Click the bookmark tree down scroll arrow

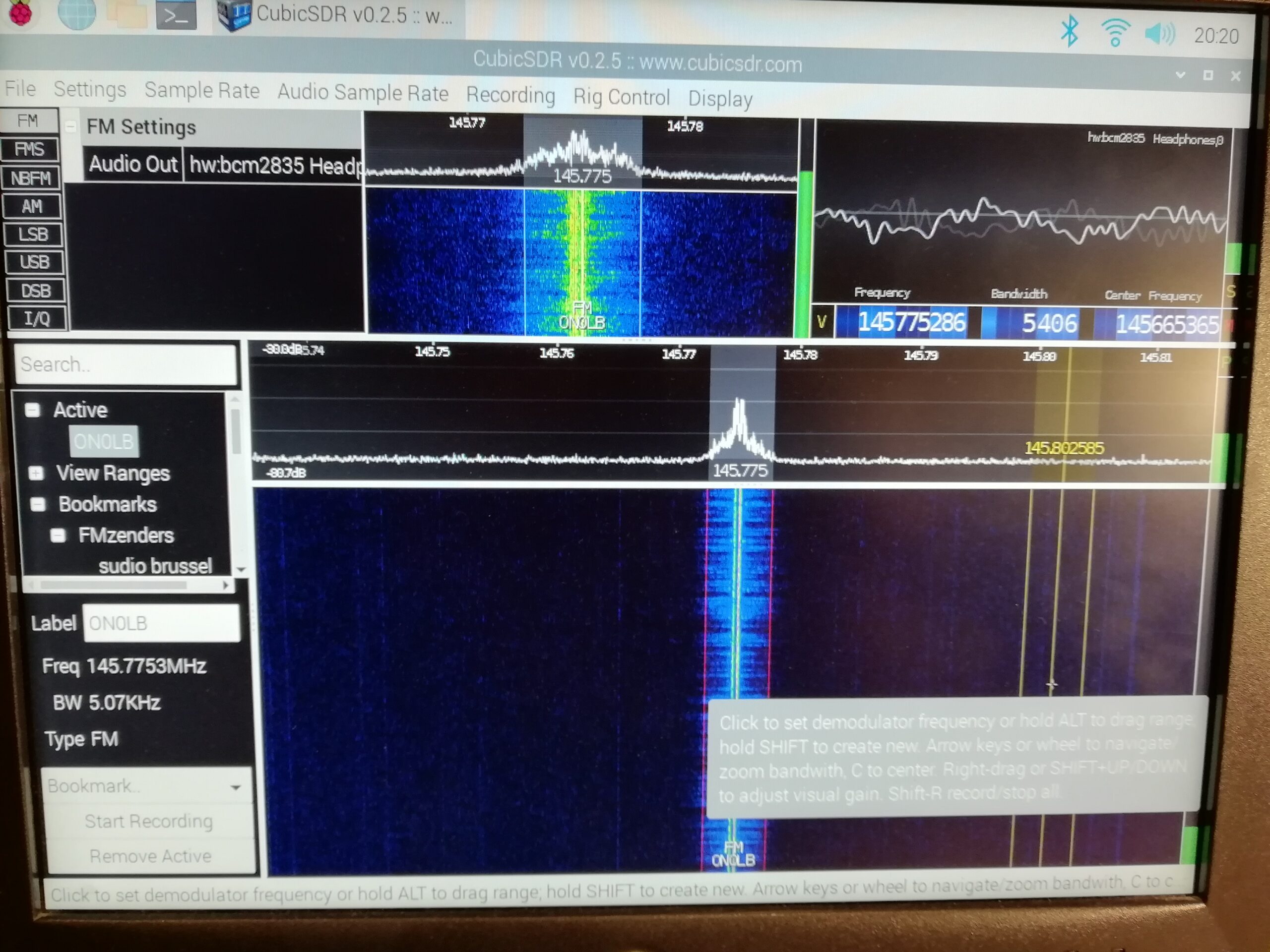pos(241,569)
